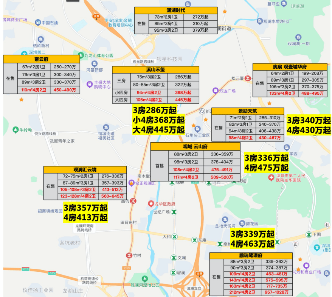This screenshot has width=332, height=297.
Task: Select the 九龙山体育公园 park icon
Action: [81, 55]
